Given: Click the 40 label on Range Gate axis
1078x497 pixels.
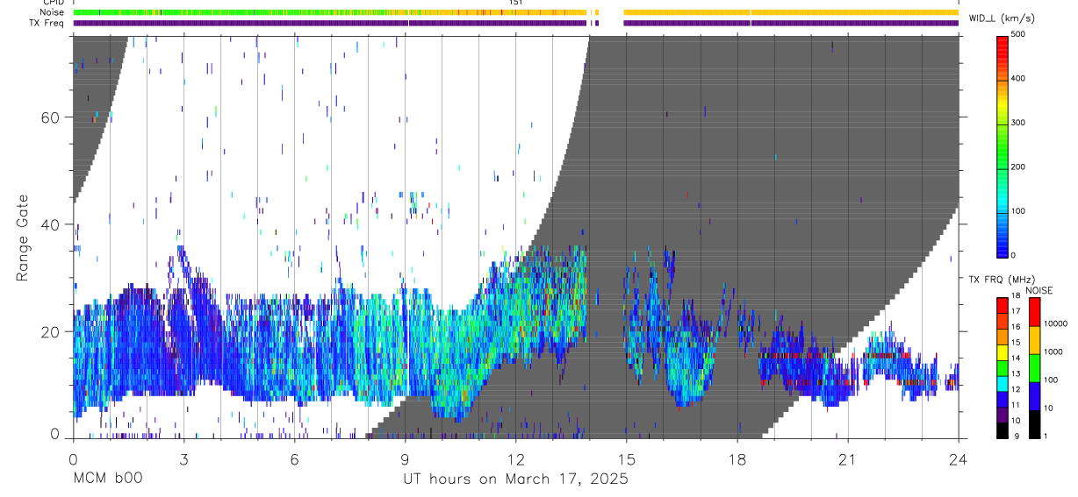Looking at the screenshot, I should 51,224.
